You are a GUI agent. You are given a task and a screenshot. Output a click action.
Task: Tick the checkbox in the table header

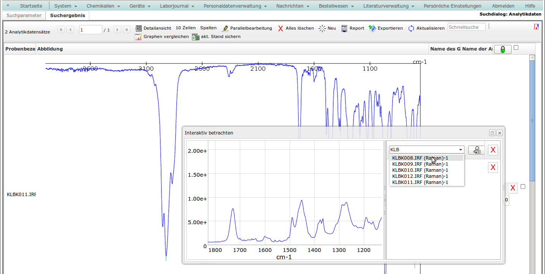(516, 48)
